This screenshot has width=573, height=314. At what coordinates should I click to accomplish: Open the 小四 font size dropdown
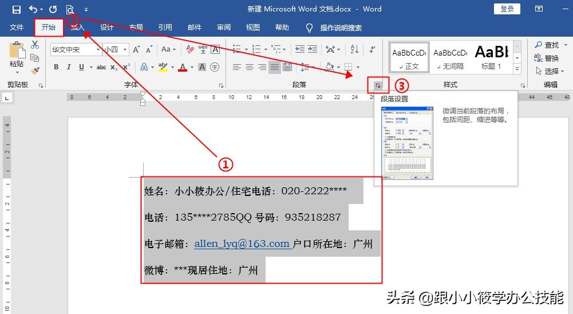pos(125,49)
